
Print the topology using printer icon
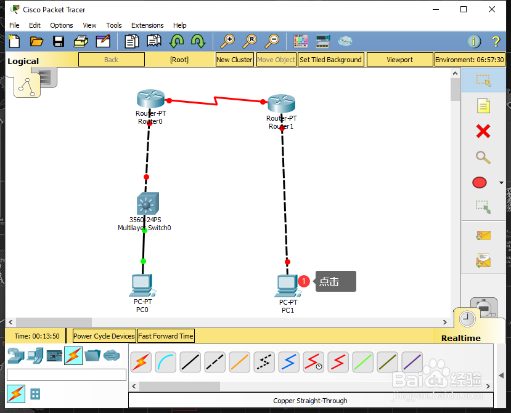(81, 41)
